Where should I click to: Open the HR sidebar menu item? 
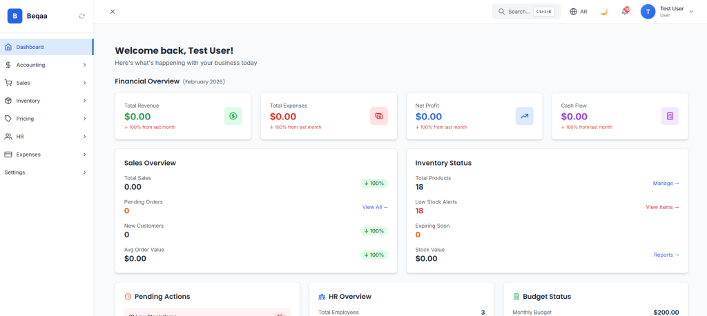(46, 137)
